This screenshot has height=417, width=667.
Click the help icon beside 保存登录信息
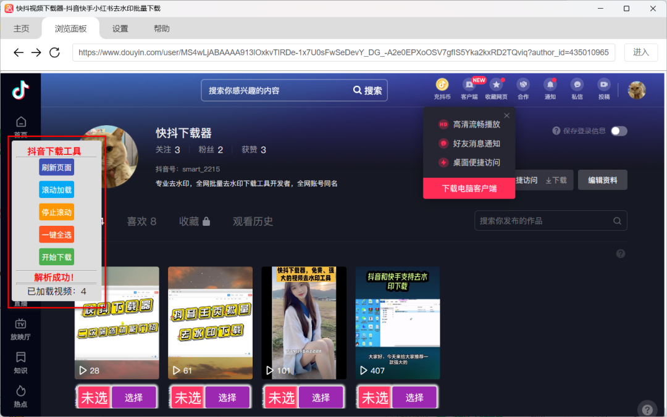[x=556, y=131]
